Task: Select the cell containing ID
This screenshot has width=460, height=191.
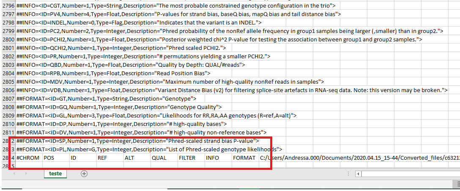Action: pyautogui.click(x=82, y=158)
